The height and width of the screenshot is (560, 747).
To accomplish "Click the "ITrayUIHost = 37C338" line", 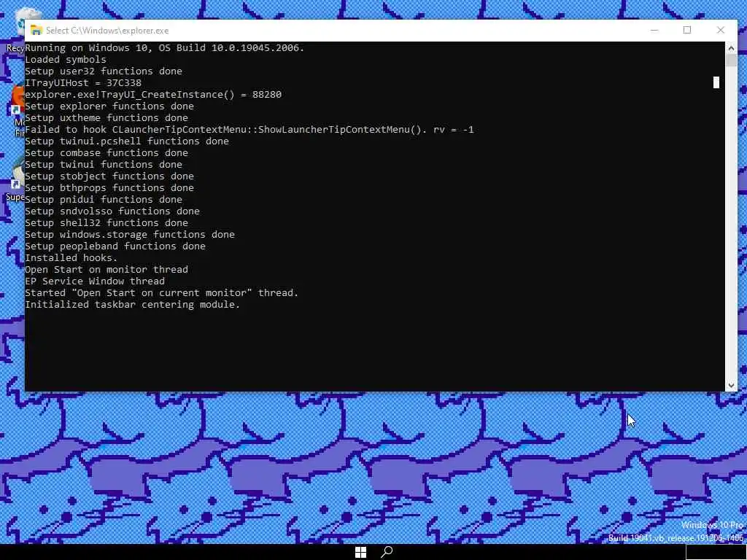I will pyautogui.click(x=83, y=83).
